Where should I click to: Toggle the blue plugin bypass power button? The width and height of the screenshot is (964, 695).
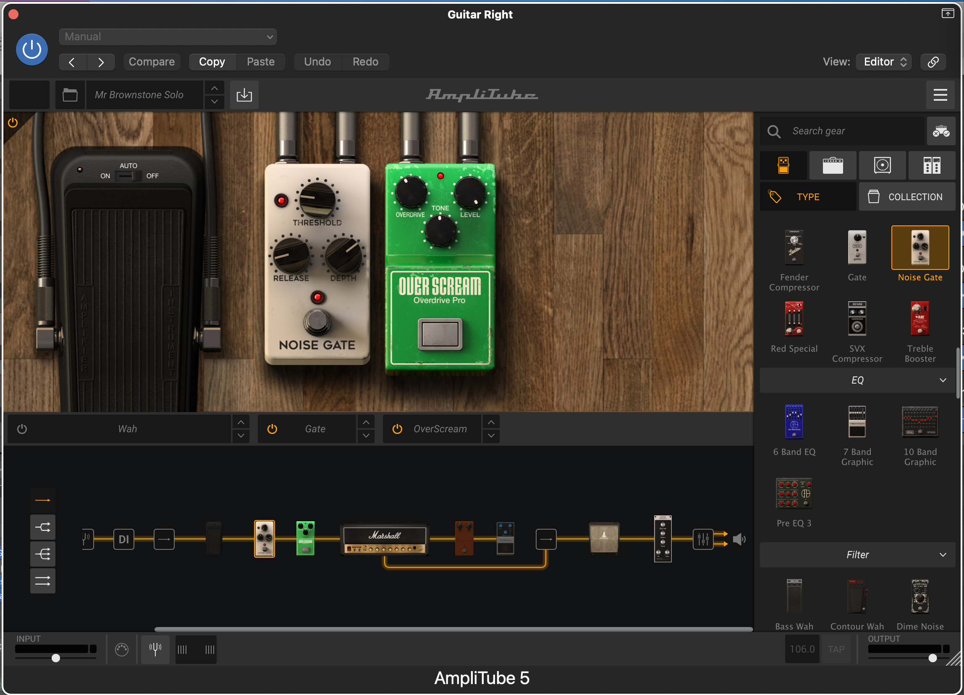pos(32,49)
